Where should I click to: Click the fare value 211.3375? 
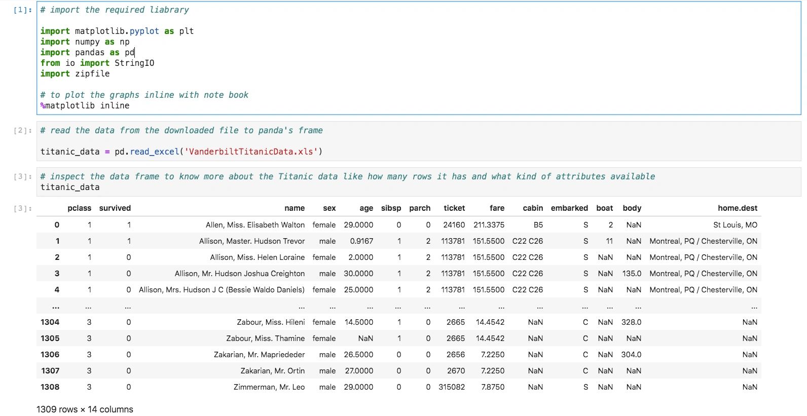tap(489, 225)
